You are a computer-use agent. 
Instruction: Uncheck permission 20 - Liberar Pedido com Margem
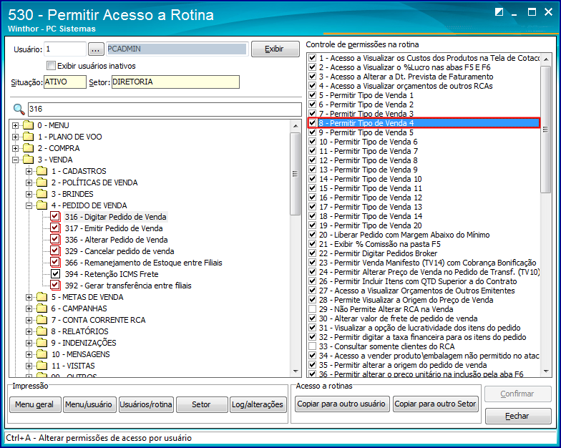pos(312,235)
